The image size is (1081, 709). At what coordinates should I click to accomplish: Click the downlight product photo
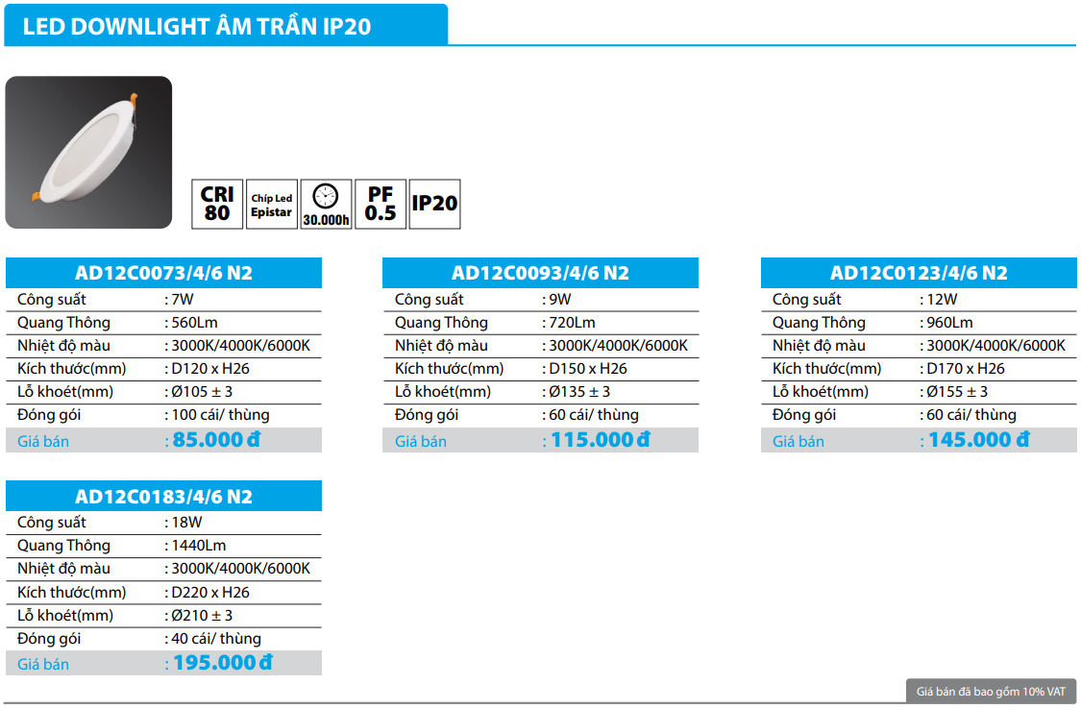click(x=88, y=152)
